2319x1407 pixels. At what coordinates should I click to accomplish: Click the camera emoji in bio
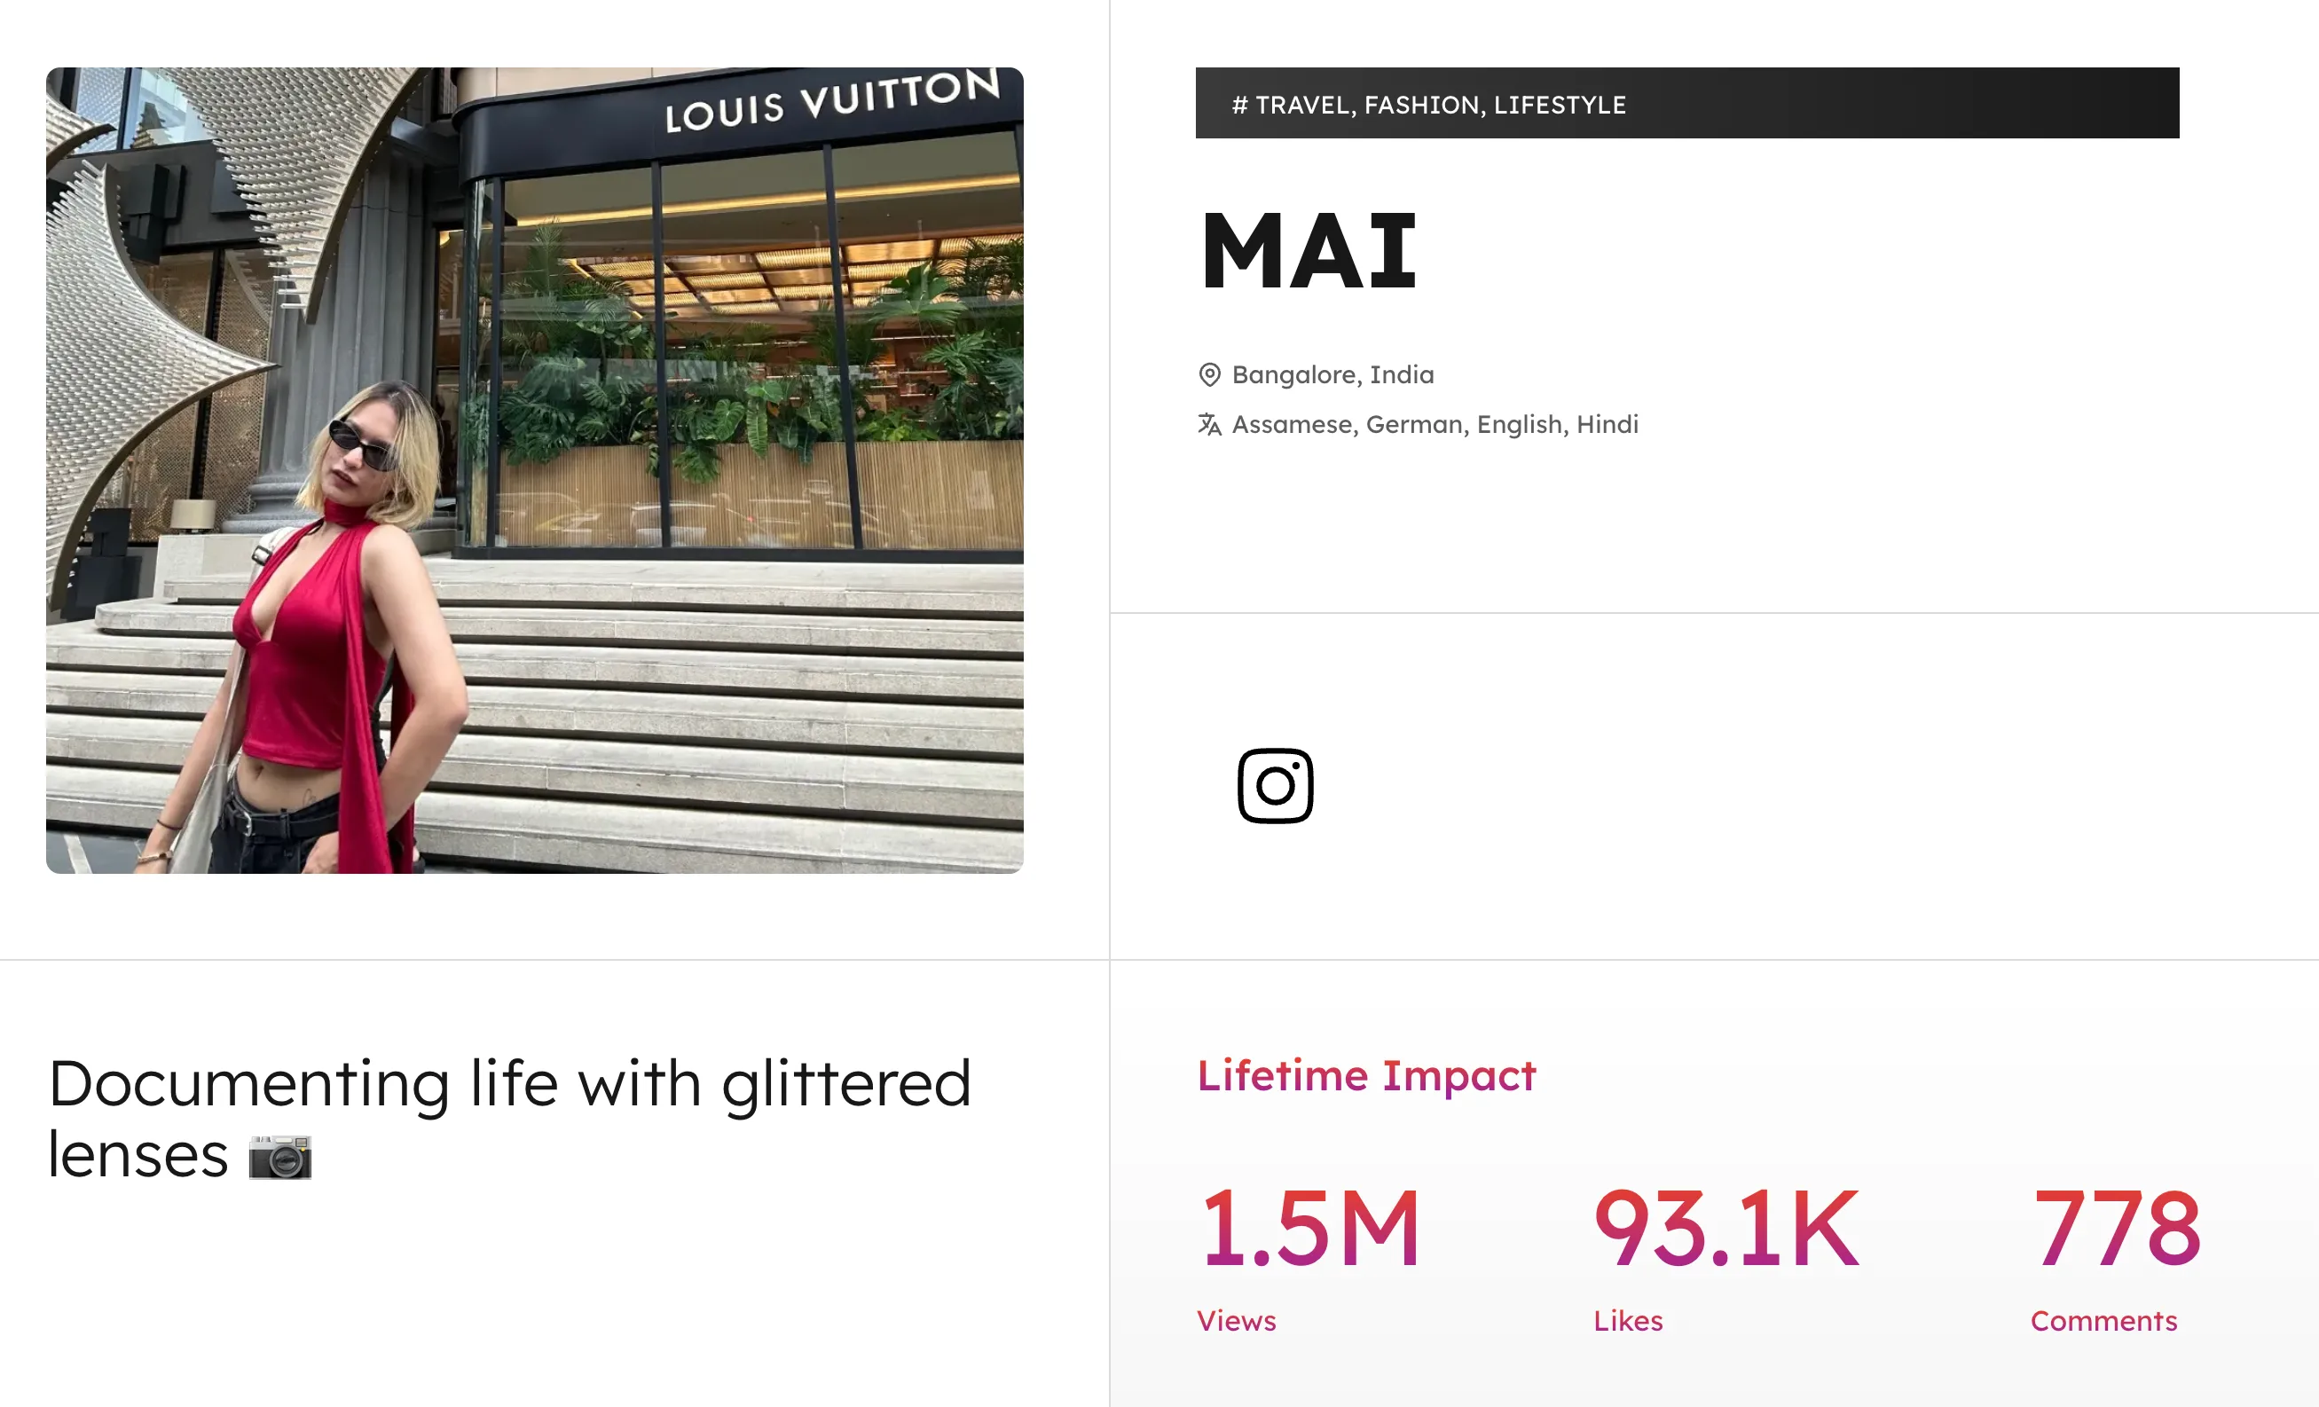(x=279, y=1157)
